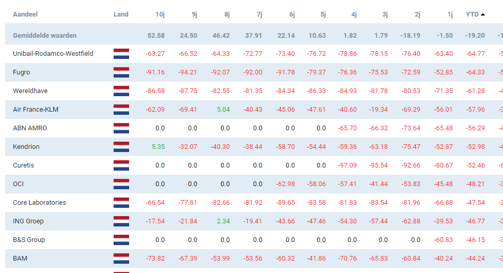The width and height of the screenshot is (503, 273).
Task: Sort by the 9j column header
Action: point(194,14)
